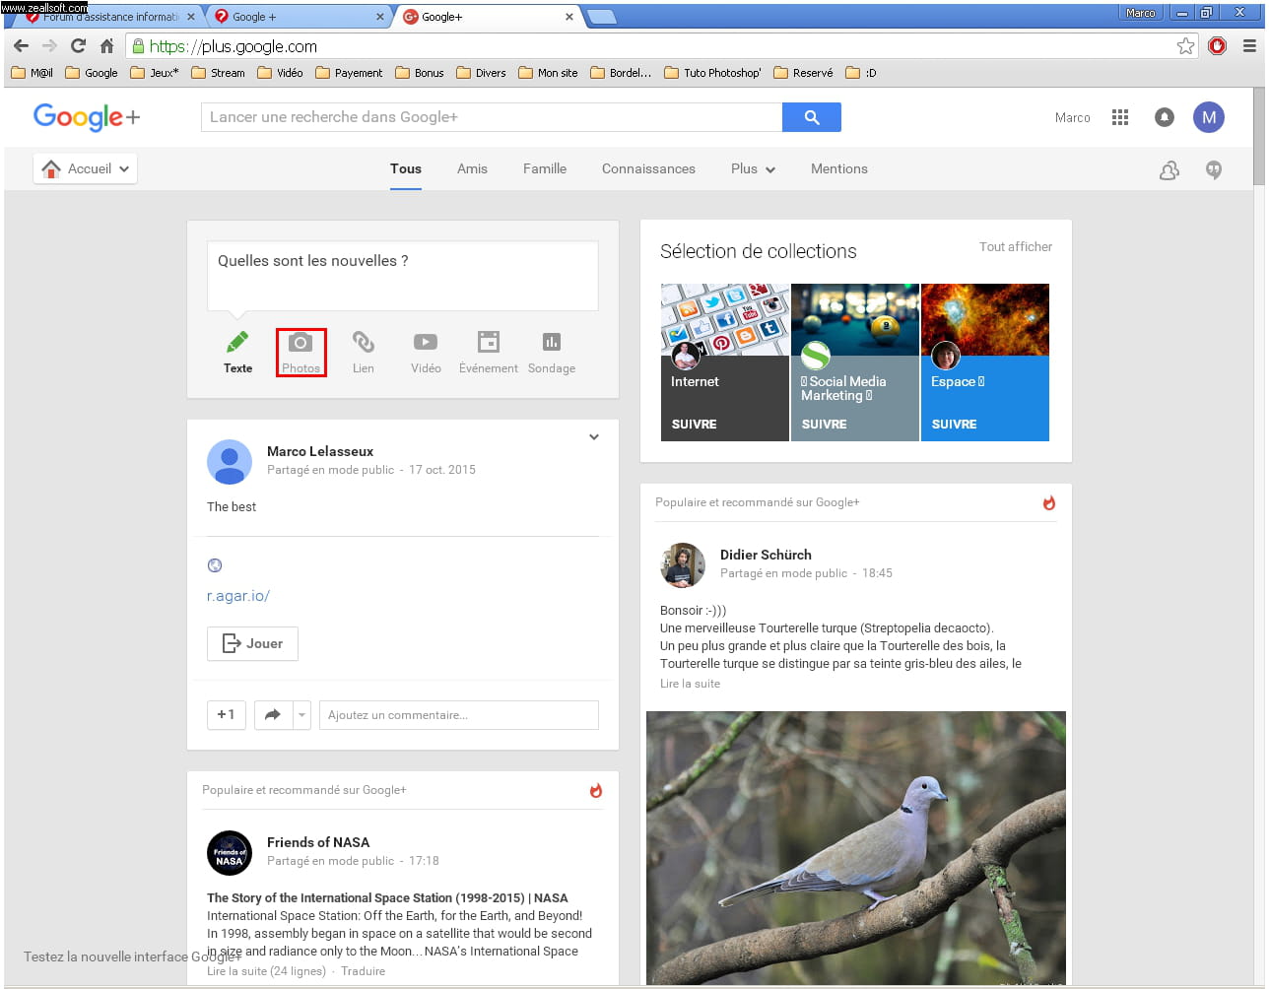
Task: Bookmark this page with the star icon
Action: pos(1185,46)
